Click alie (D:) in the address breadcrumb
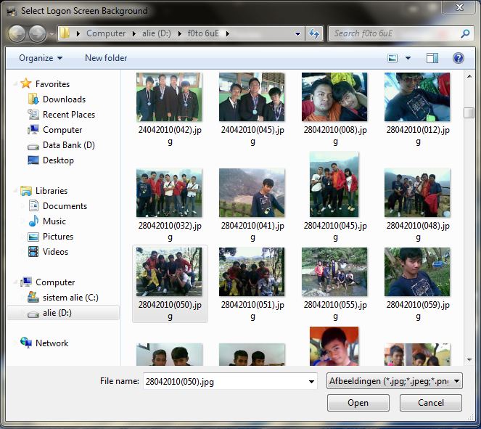Viewport: 481px width, 429px height. (x=157, y=33)
